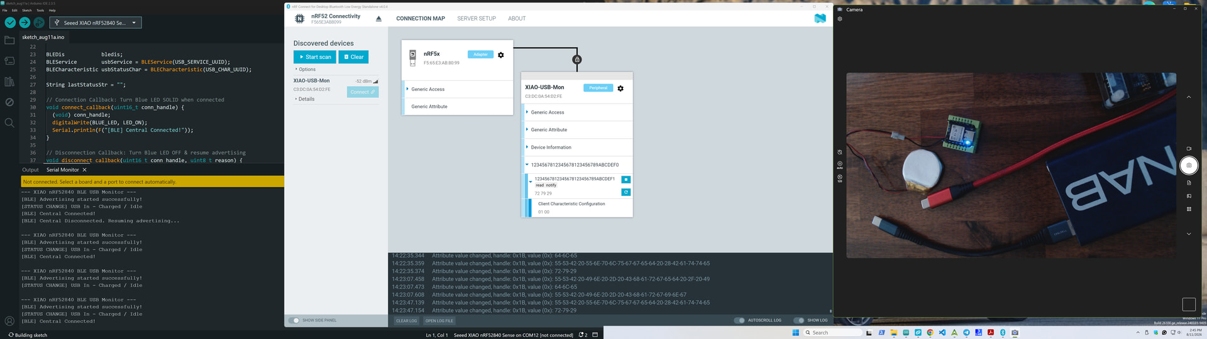Open the Seeed XIAO nRF52840 board selector
The height and width of the screenshot is (339, 1207).
pyautogui.click(x=96, y=23)
